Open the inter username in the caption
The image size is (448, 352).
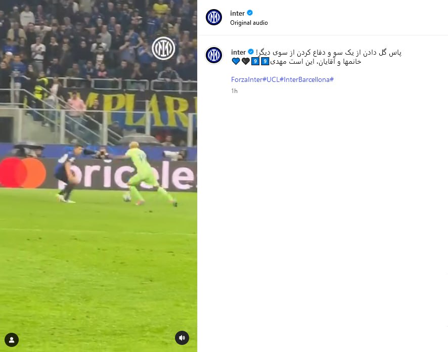click(239, 52)
